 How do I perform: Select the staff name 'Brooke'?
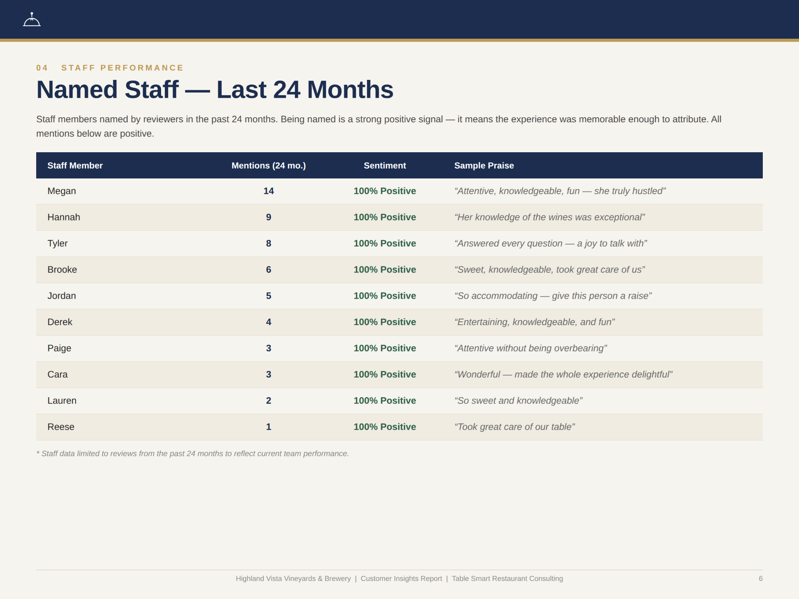click(x=62, y=270)
